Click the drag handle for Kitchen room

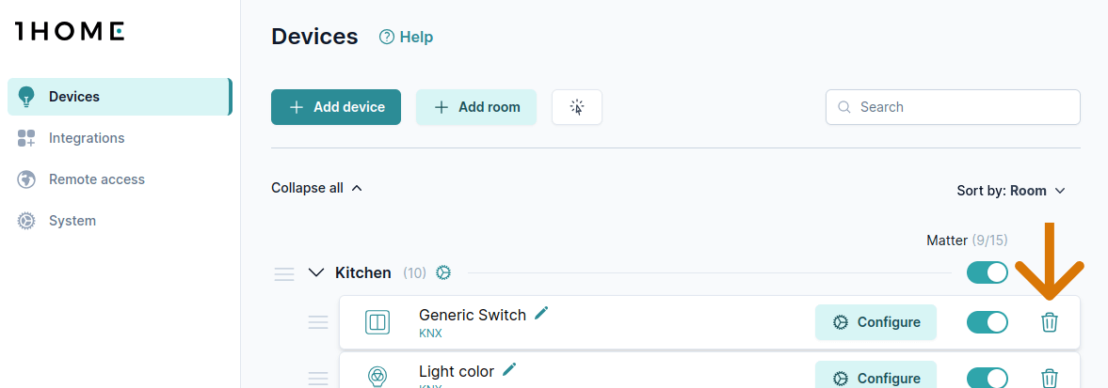point(284,273)
